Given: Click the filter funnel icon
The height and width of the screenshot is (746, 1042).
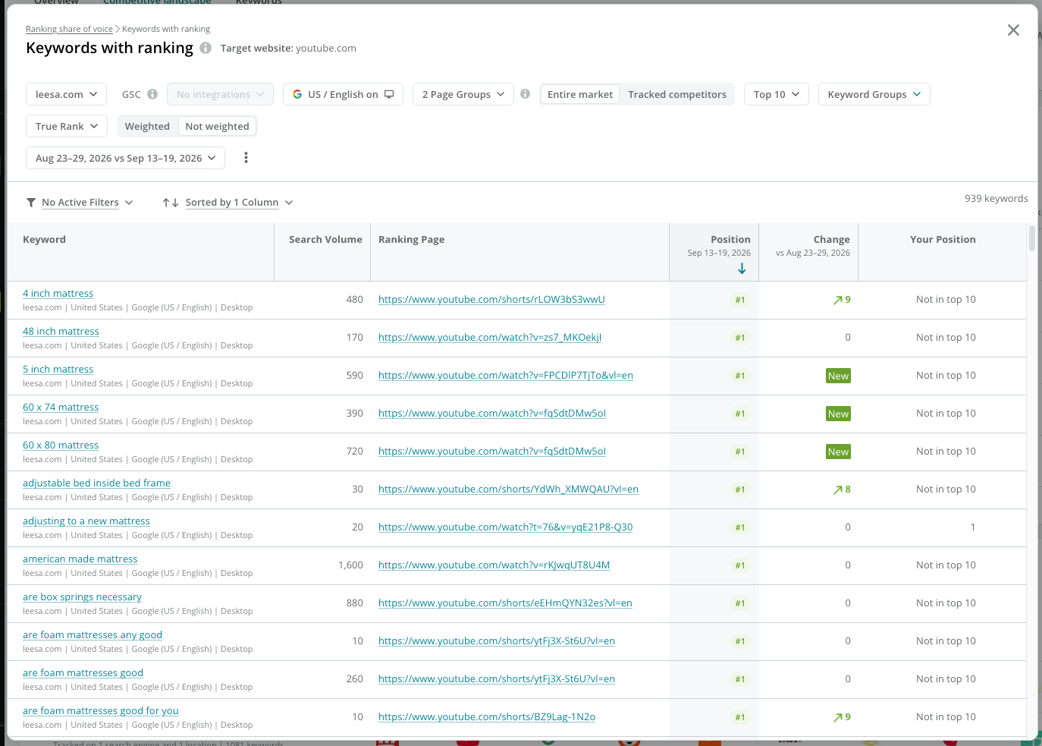Looking at the screenshot, I should pos(31,203).
